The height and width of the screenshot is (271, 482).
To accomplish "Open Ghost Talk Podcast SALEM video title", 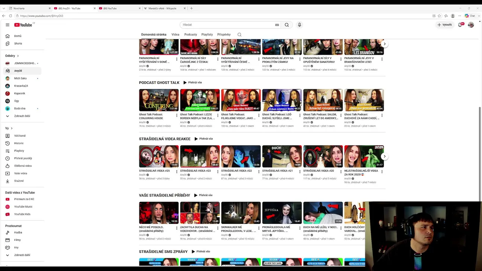I will [321, 116].
